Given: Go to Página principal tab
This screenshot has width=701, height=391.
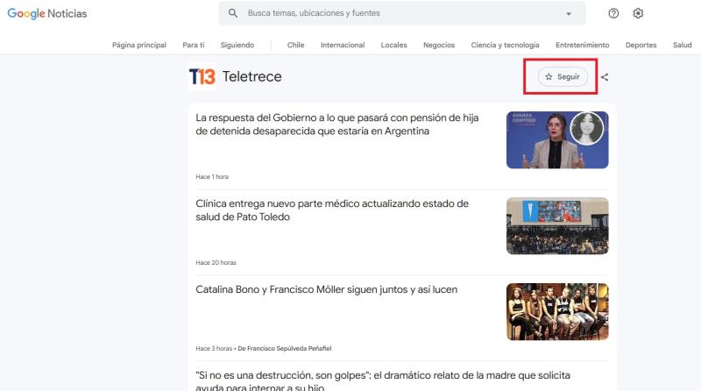Looking at the screenshot, I should point(139,46).
